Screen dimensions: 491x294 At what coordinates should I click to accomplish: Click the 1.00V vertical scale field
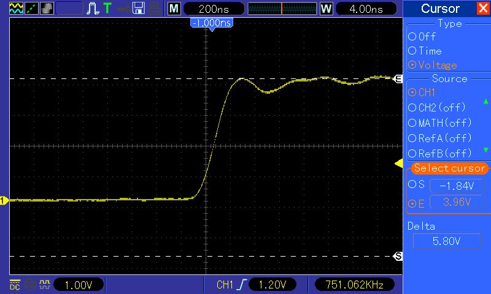[x=79, y=285]
